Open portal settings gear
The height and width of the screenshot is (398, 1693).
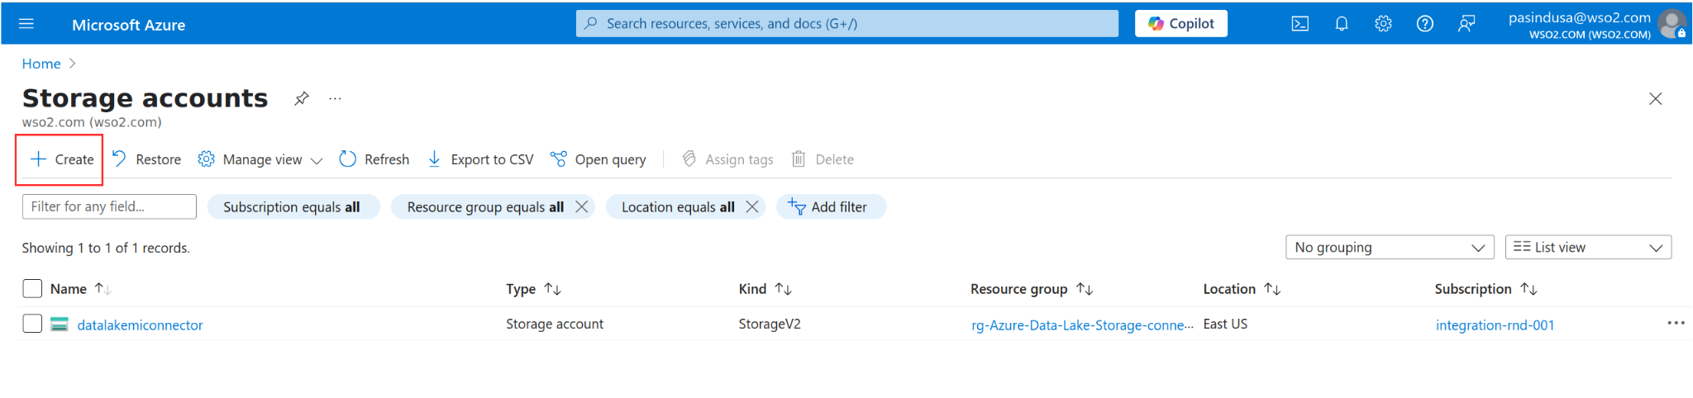[1383, 24]
